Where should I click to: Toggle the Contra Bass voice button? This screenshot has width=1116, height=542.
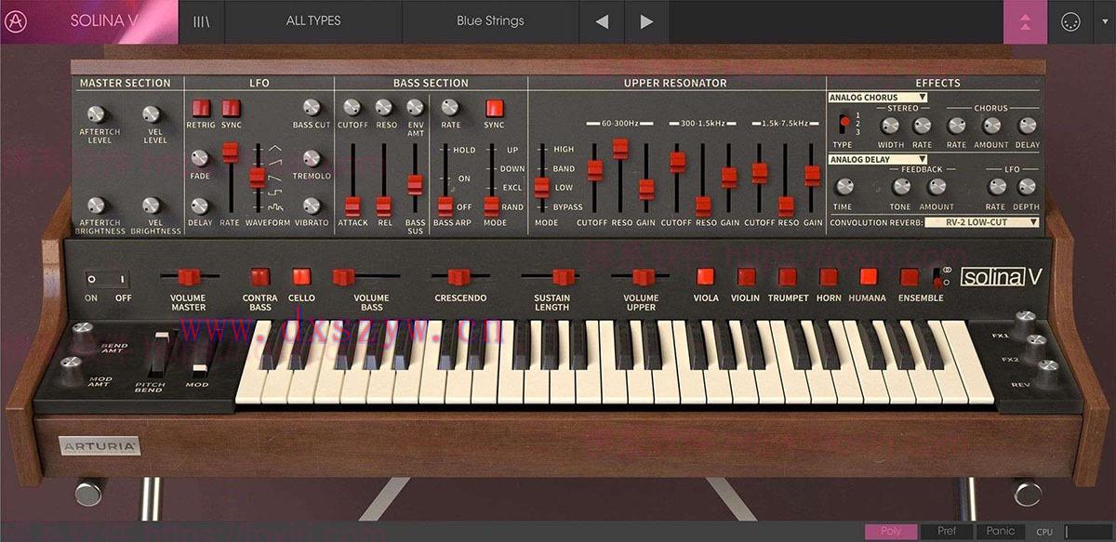click(x=259, y=276)
